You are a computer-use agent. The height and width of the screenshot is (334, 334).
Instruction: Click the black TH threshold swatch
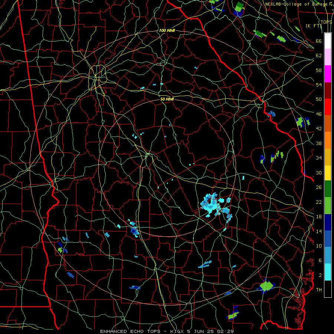pyautogui.click(x=328, y=289)
